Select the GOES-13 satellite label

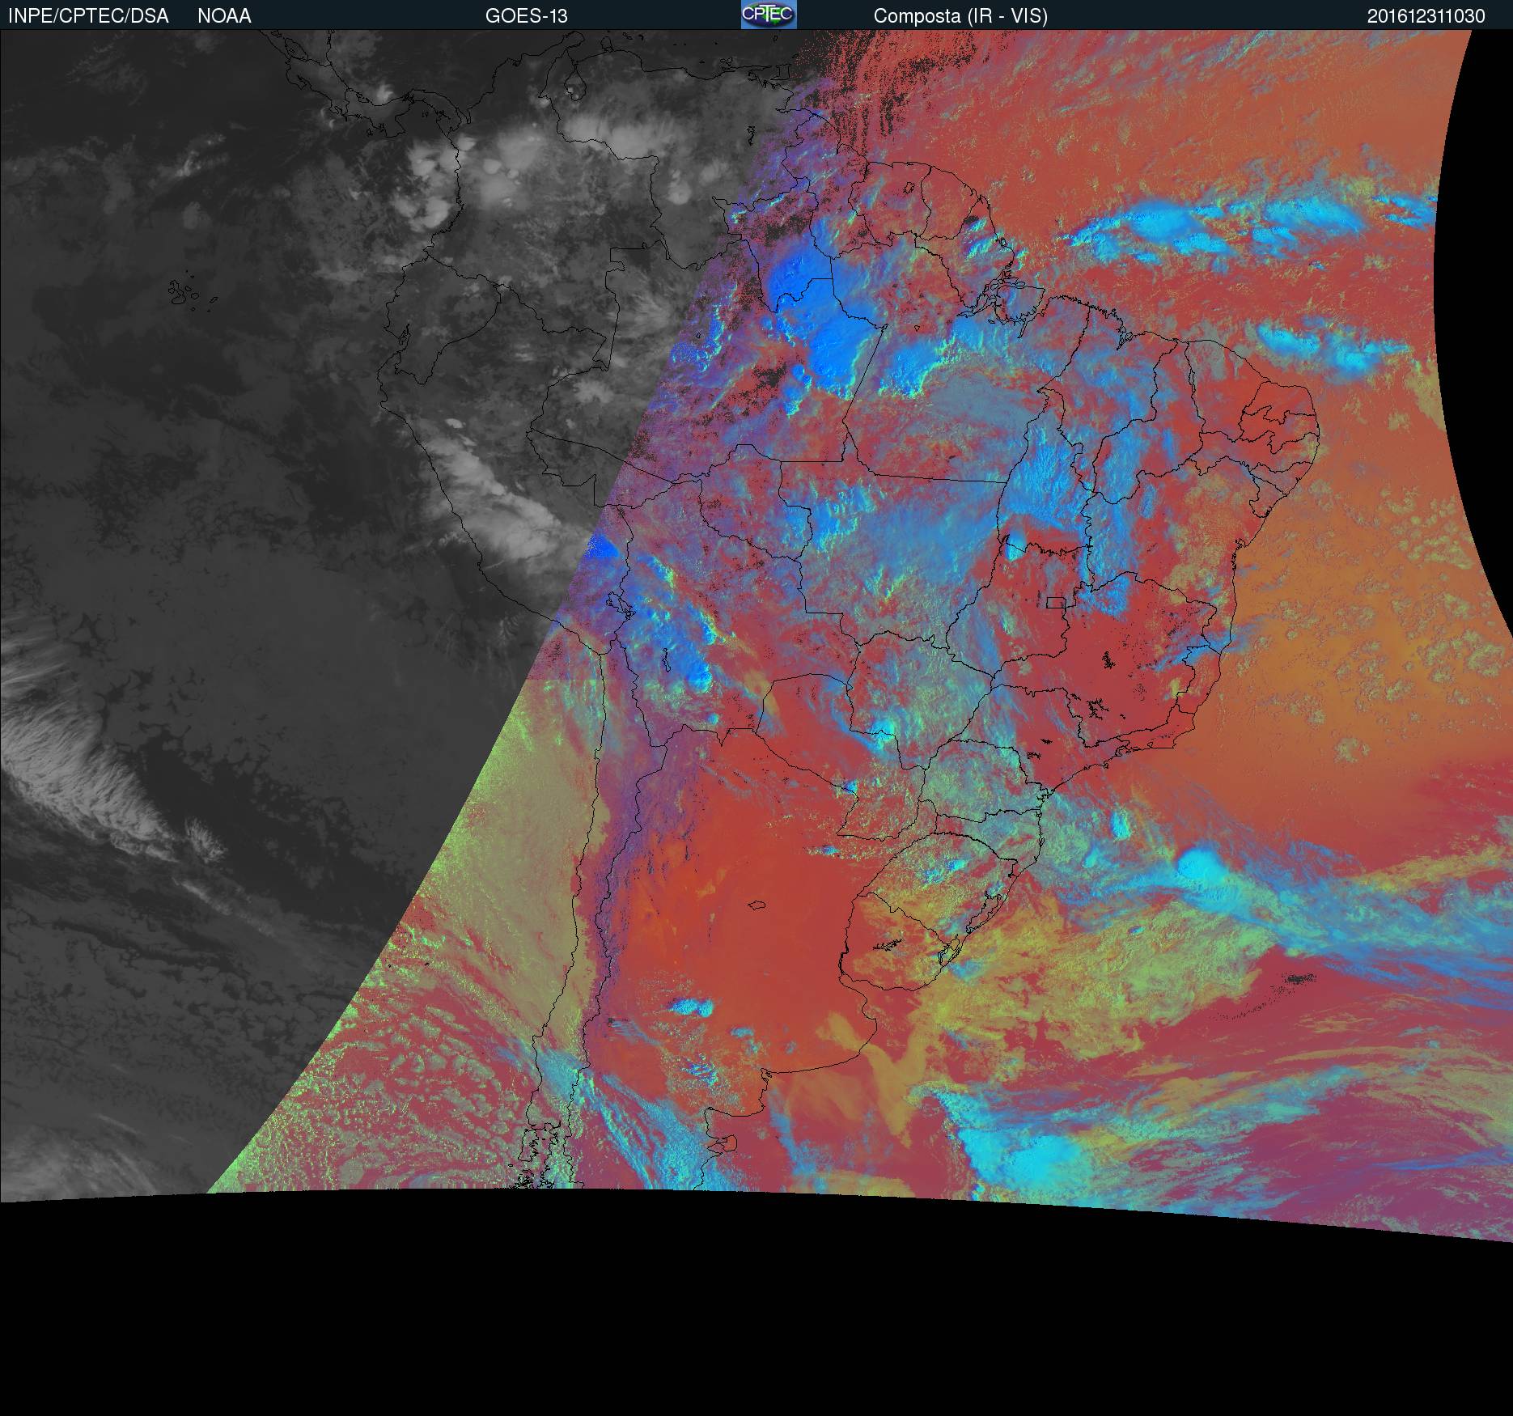tap(526, 16)
